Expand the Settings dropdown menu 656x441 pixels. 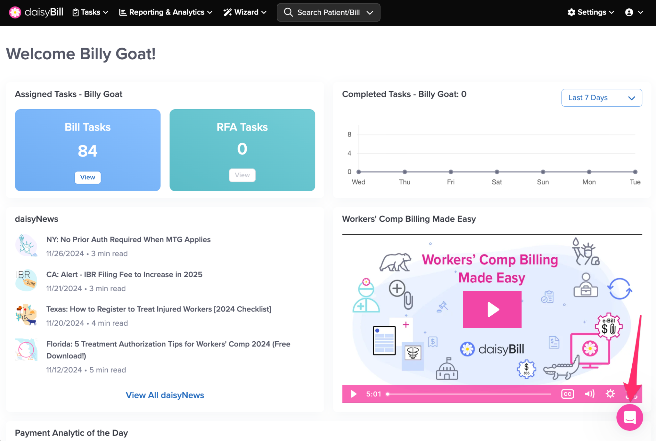tap(591, 12)
